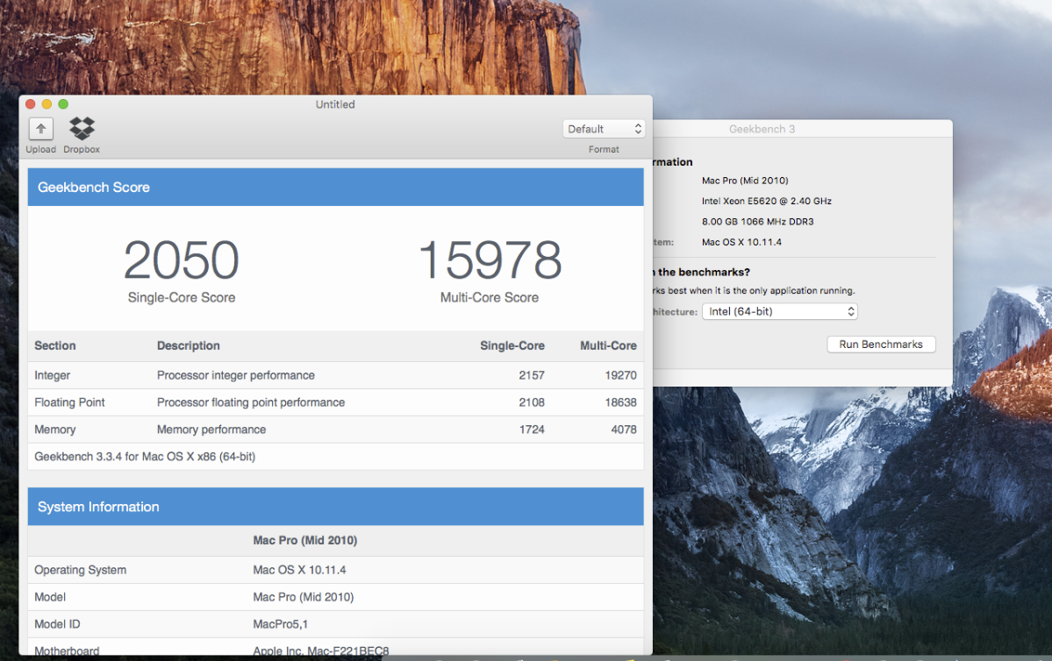Click the Untitled window title
Image resolution: width=1052 pixels, height=661 pixels.
click(x=335, y=104)
